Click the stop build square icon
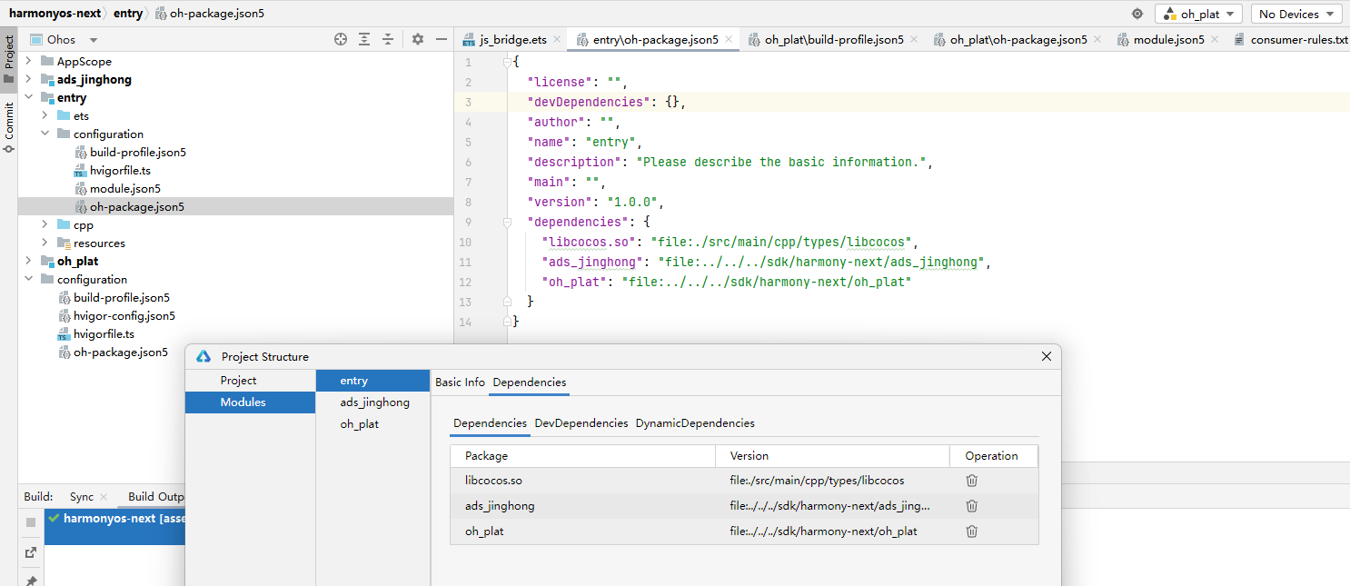 [31, 522]
